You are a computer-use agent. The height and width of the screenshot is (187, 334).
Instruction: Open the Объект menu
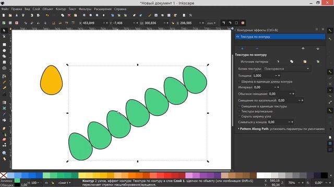(47, 9)
